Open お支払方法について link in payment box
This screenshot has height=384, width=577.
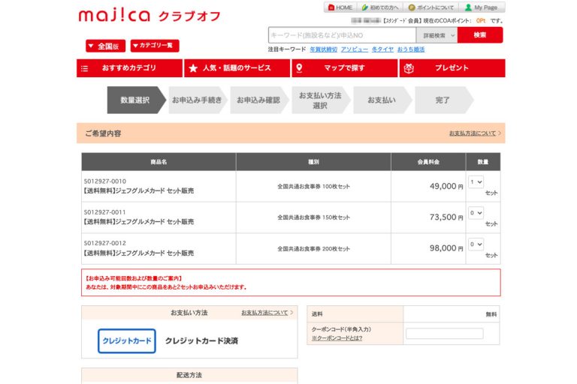click(264, 312)
